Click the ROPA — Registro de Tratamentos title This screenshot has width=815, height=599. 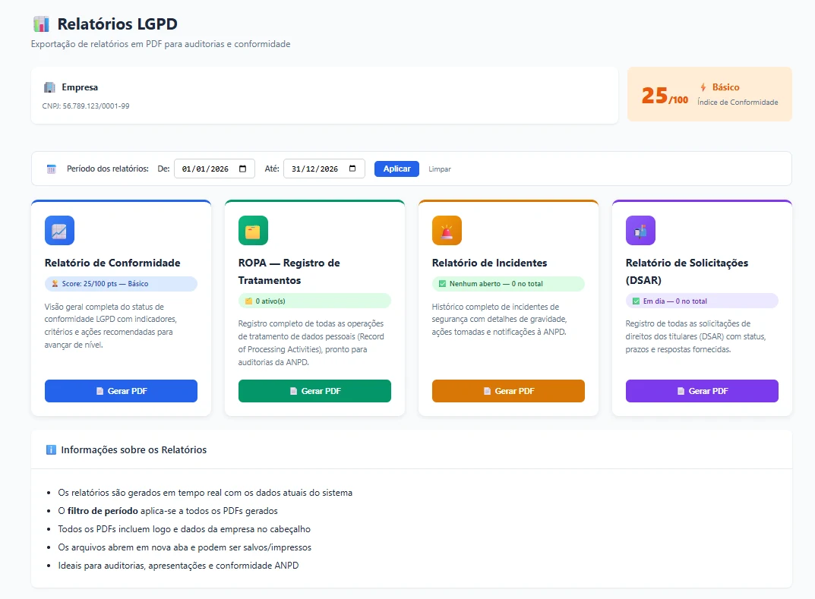click(289, 272)
